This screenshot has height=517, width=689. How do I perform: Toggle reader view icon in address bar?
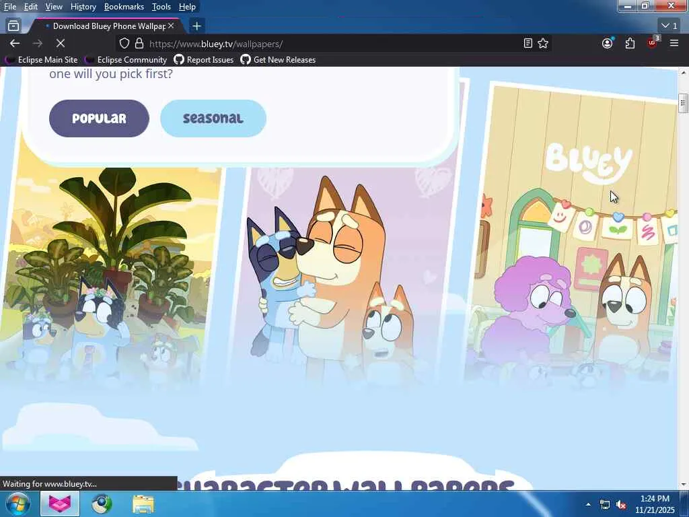tap(528, 43)
